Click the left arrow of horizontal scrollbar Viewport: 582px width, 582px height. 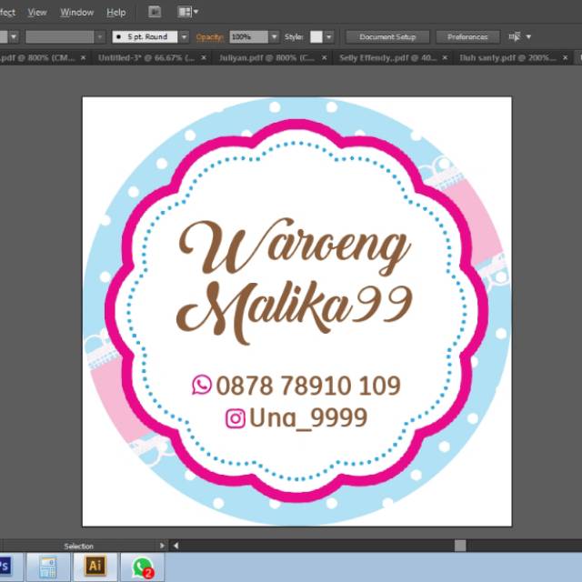175,546
